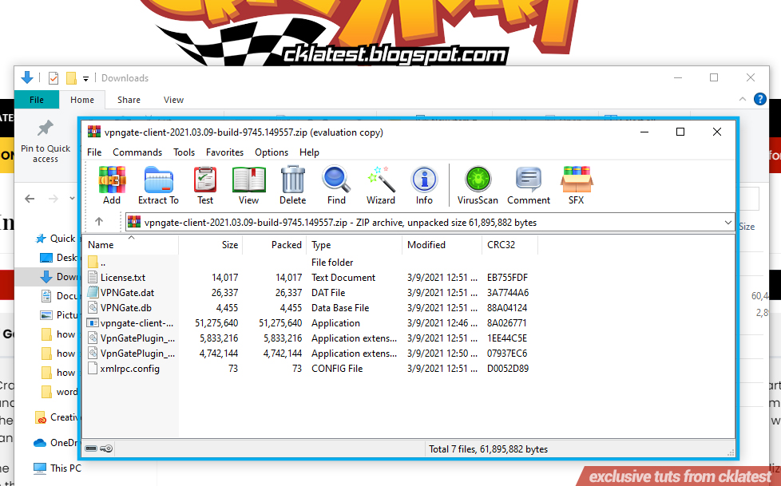Select Quick access in Explorer sidebar

pyautogui.click(x=56, y=239)
